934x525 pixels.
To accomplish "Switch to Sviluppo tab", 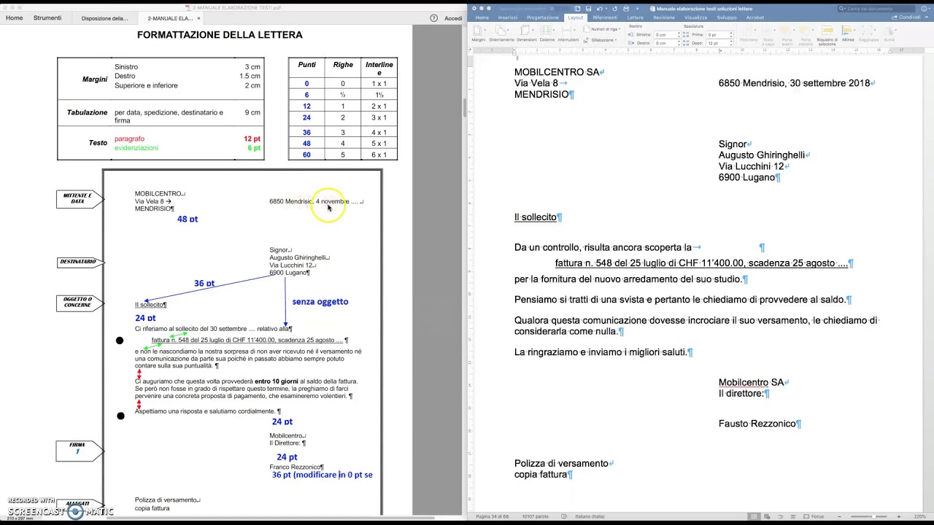I will (727, 17).
